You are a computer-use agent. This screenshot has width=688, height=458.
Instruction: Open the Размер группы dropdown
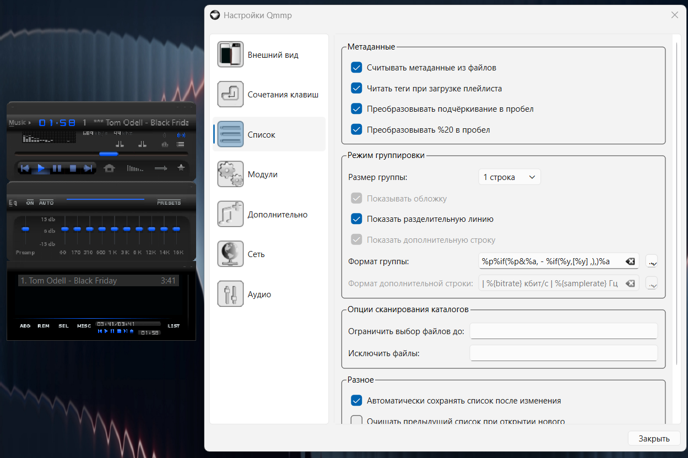pyautogui.click(x=509, y=177)
